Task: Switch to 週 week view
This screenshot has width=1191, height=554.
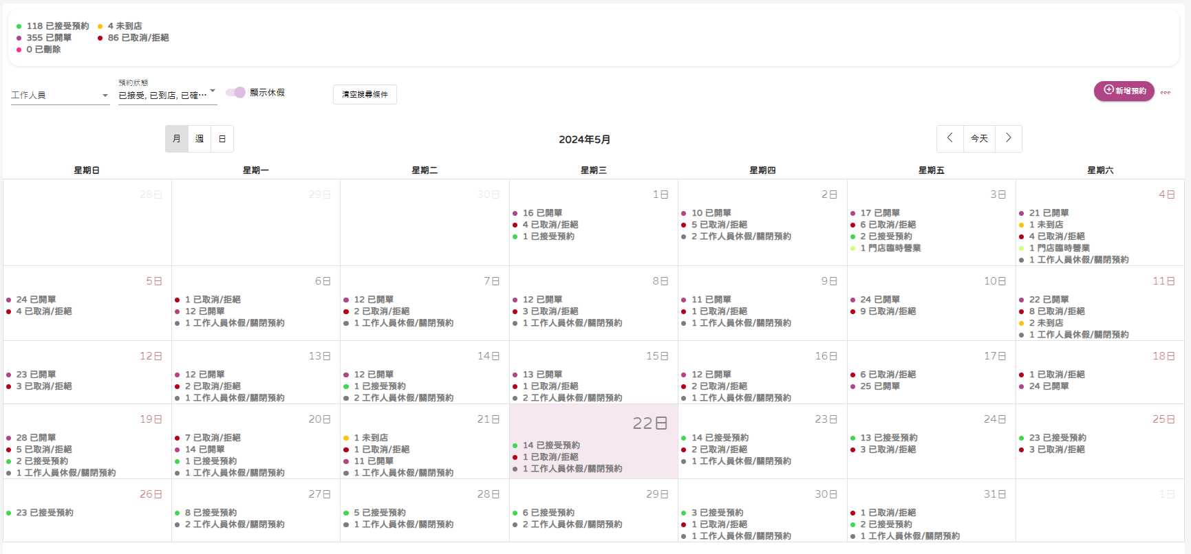Action: (x=200, y=139)
